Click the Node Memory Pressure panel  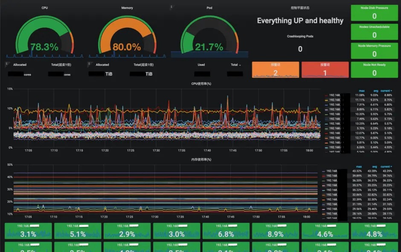[x=375, y=51]
